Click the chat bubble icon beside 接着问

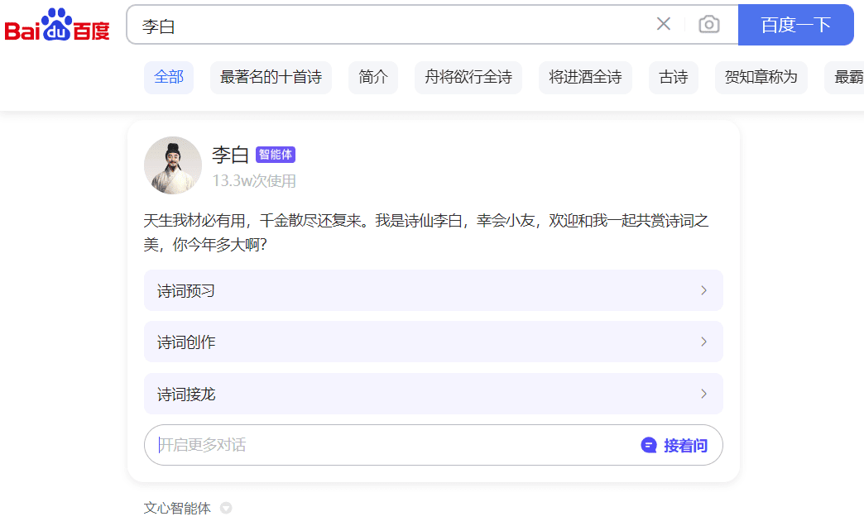[x=649, y=445]
